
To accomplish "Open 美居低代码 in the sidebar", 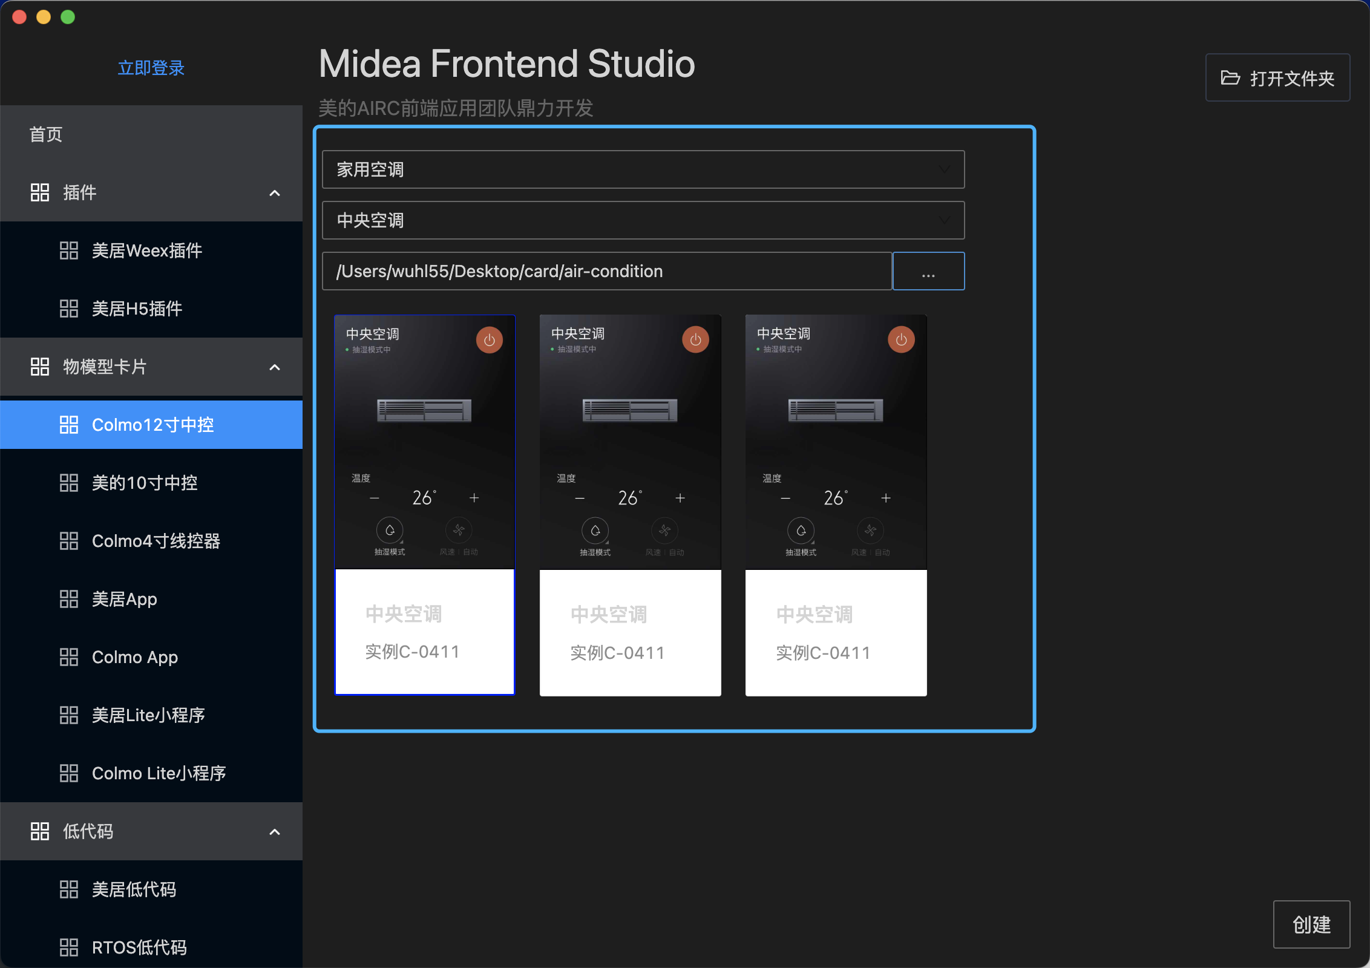I will pos(151,889).
